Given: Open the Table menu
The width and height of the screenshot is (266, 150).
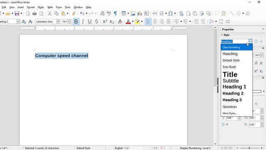Looking at the screenshot, I should (x=50, y=7).
